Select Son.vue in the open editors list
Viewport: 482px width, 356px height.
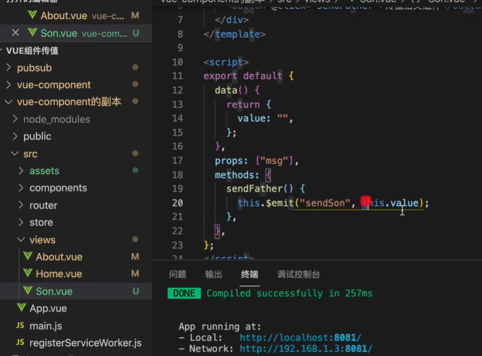76,33
